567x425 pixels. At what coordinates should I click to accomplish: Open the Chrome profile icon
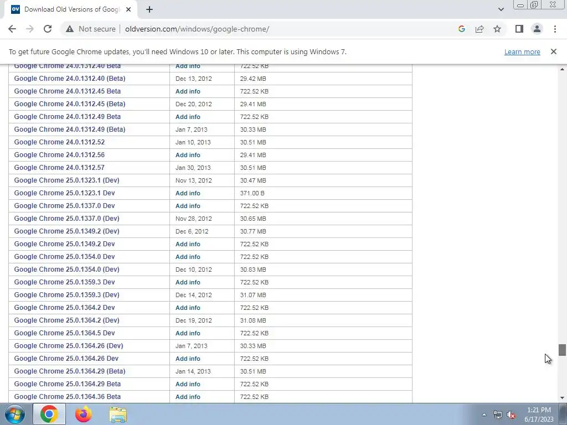537,29
